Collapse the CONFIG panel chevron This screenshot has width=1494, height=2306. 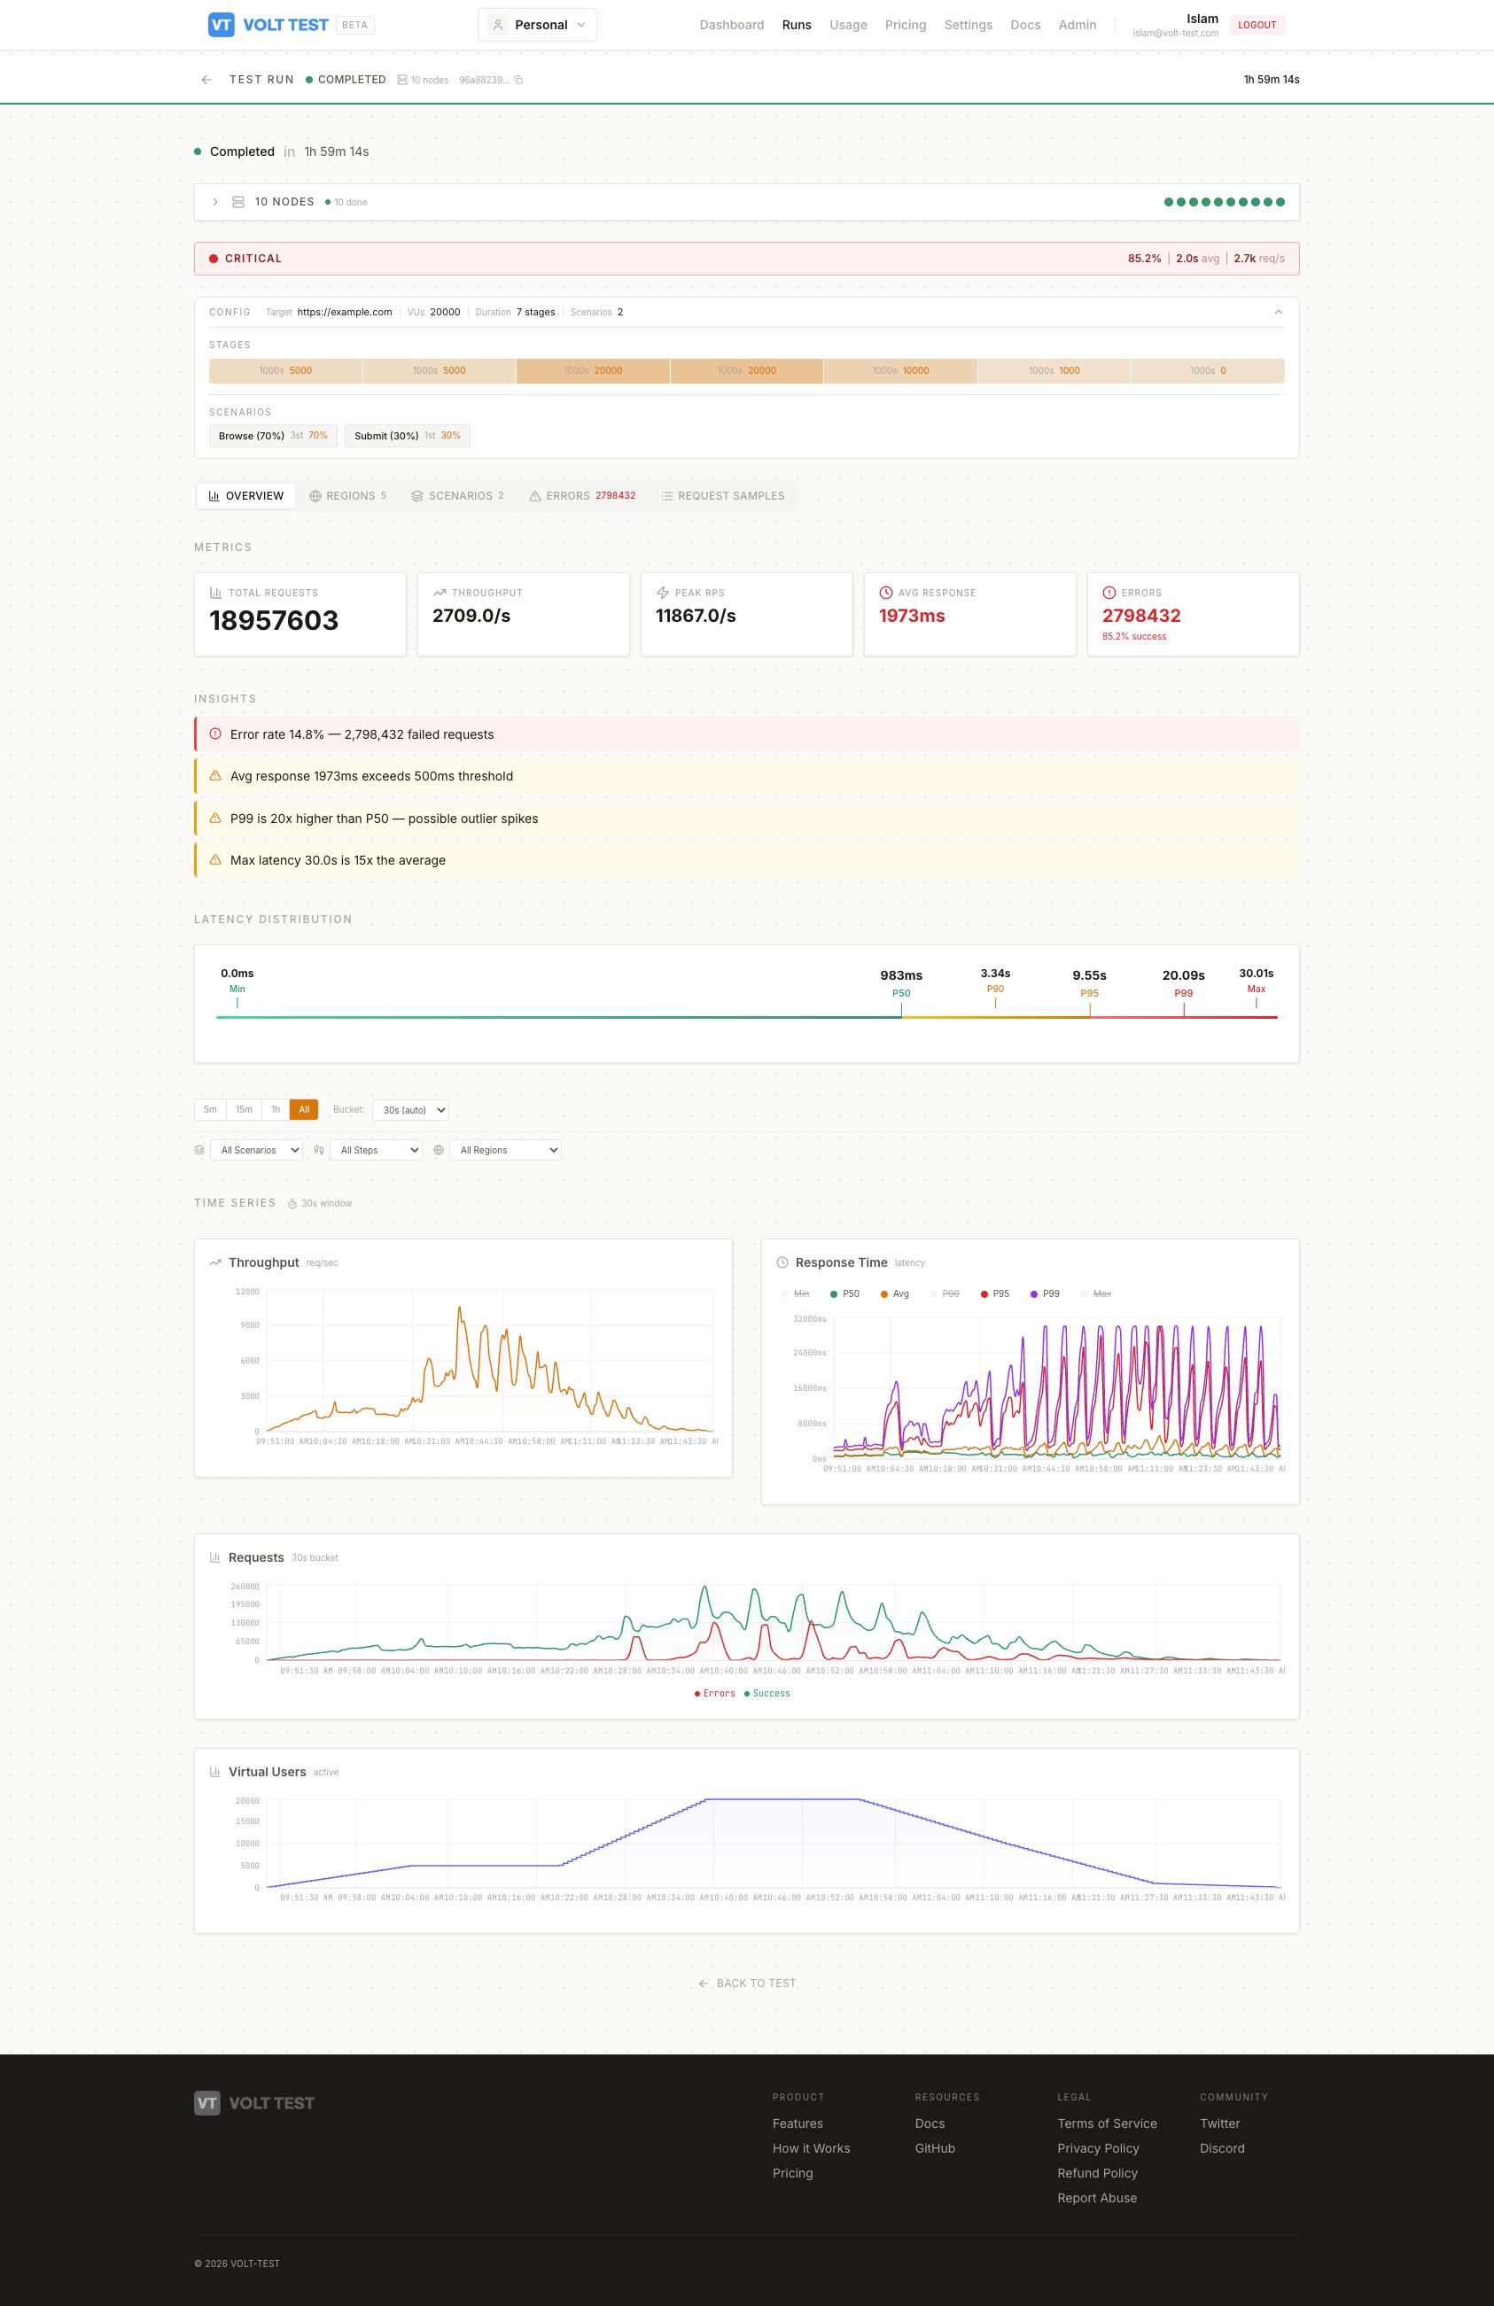(x=1278, y=312)
